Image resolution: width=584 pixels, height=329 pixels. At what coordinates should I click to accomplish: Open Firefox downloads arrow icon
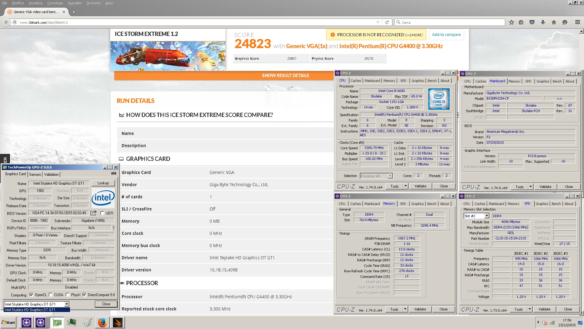543,22
